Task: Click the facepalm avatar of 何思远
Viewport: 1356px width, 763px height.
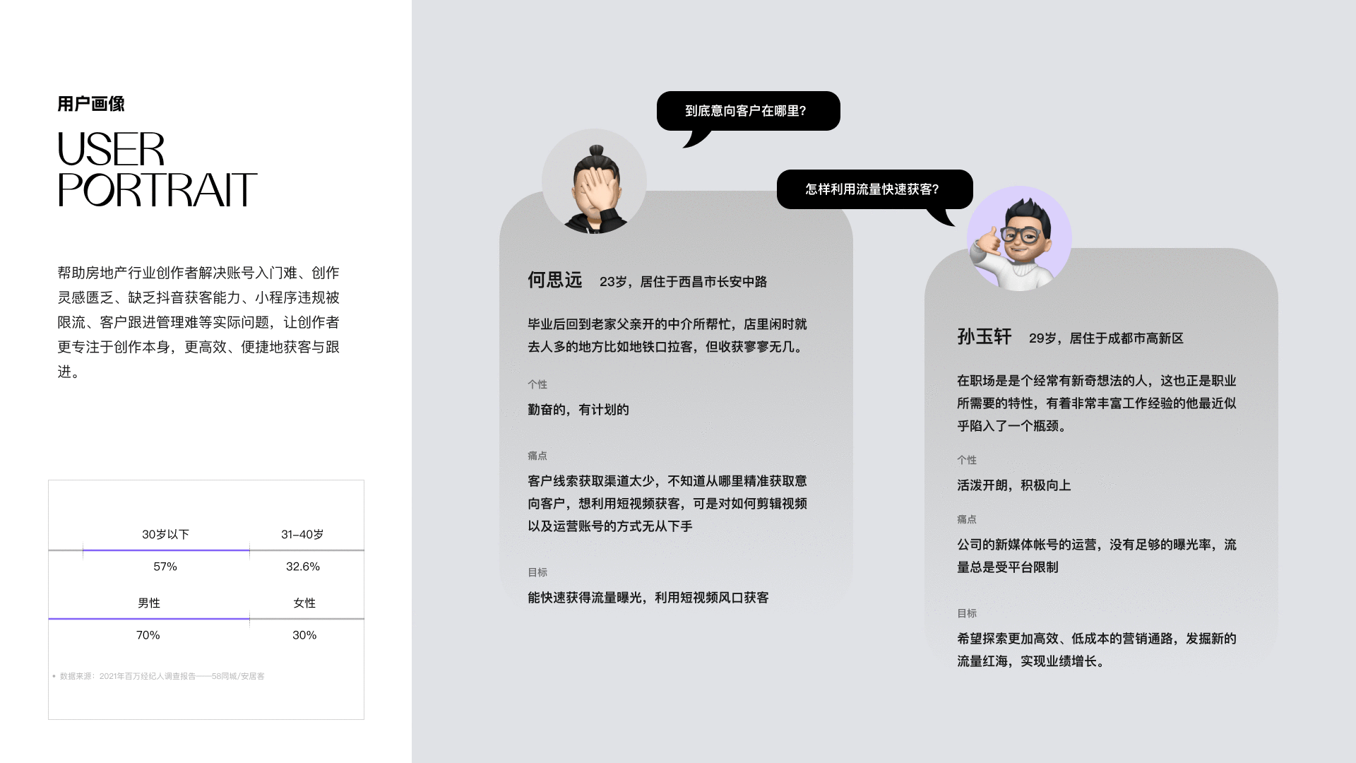Action: click(594, 182)
